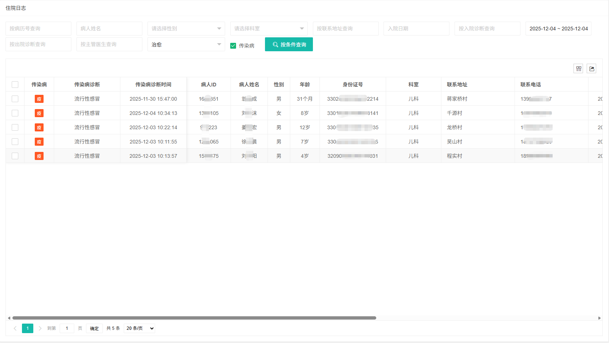609x343 pixels.
Task: Click page number 1 button
Action: tap(27, 328)
